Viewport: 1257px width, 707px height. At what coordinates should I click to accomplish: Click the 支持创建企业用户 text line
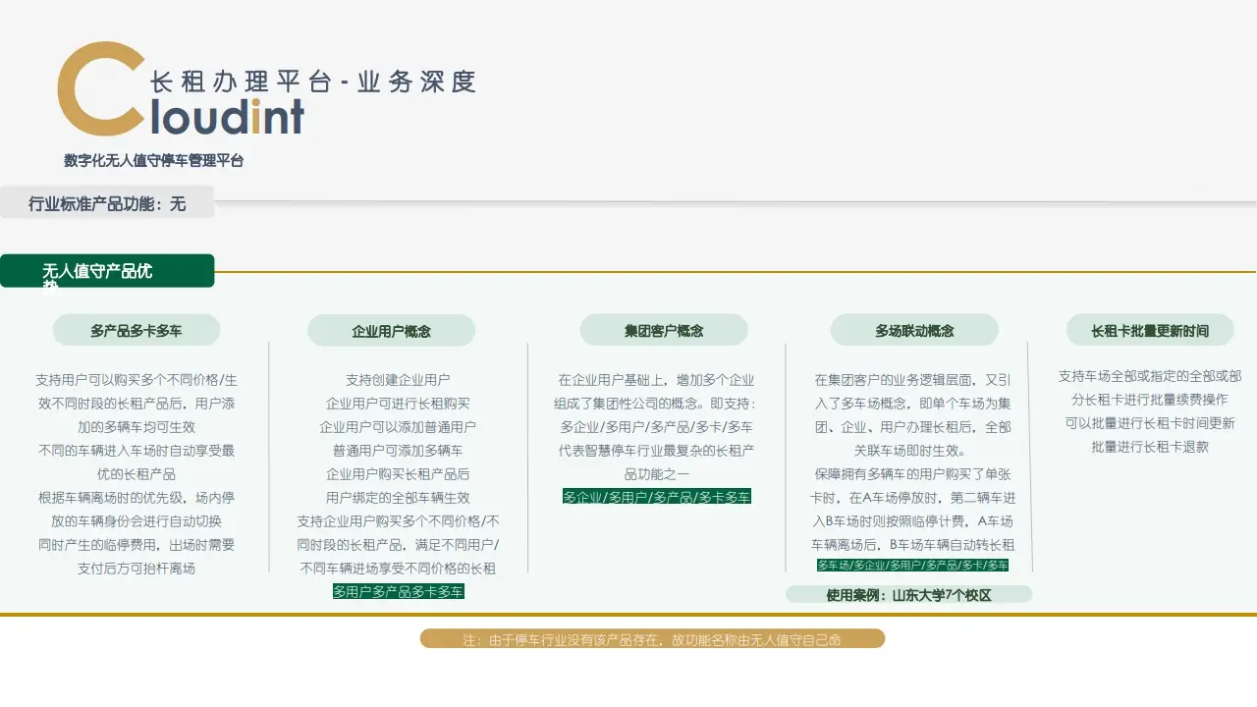398,380
